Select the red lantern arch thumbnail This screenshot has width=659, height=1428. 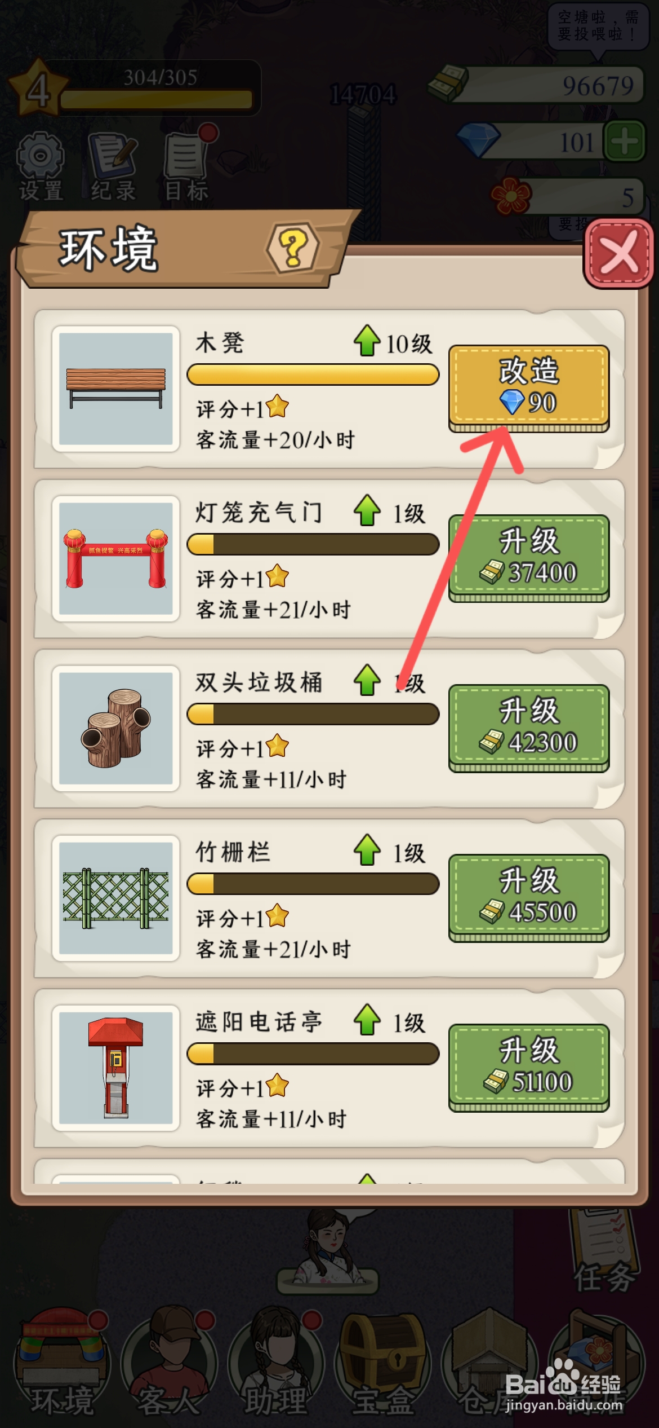tap(116, 558)
